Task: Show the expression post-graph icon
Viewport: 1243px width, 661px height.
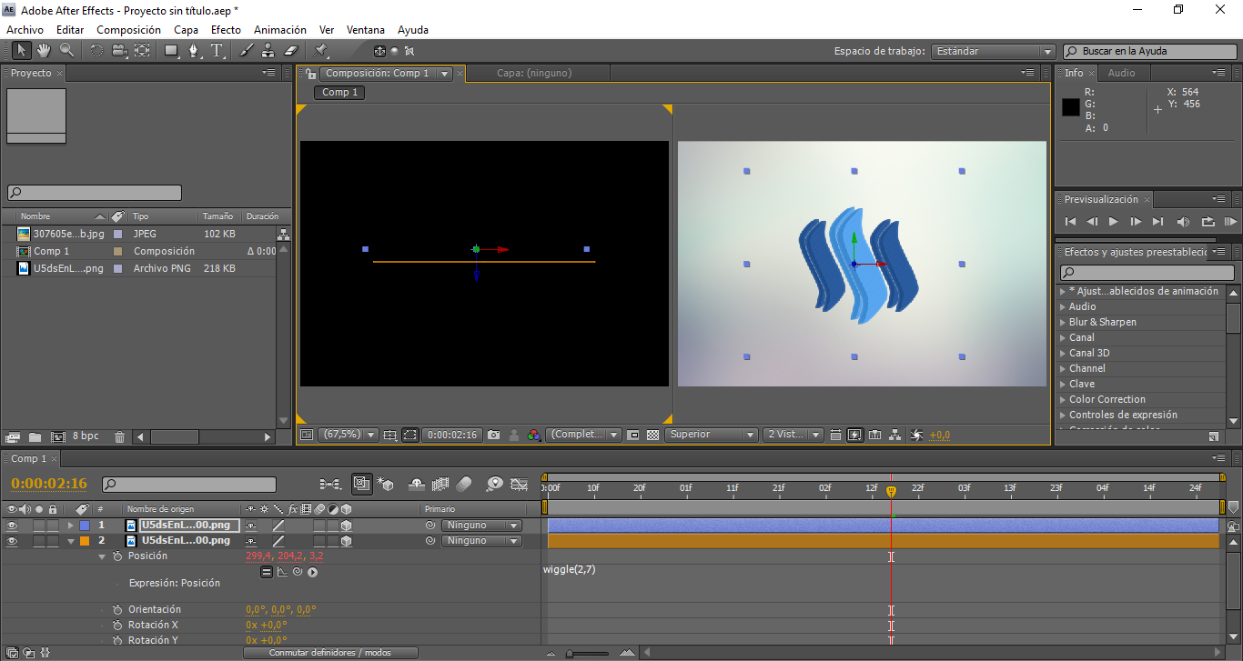Action: (282, 572)
